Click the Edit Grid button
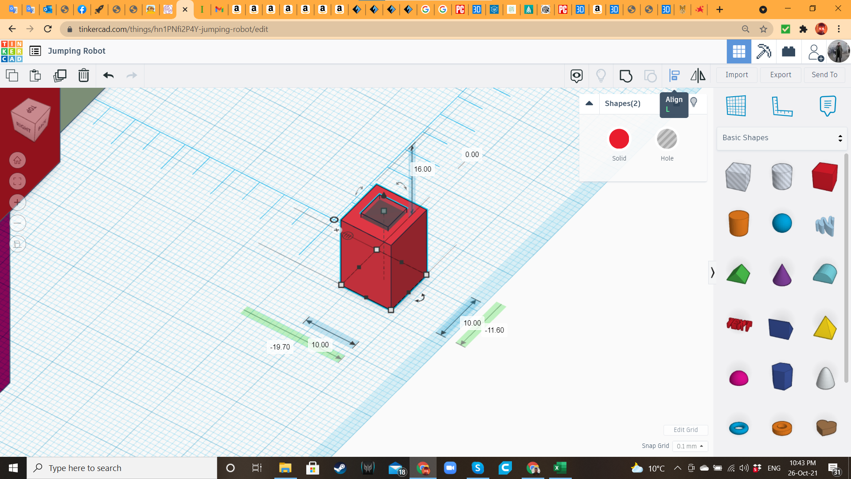Viewport: 851px width, 479px height. pyautogui.click(x=686, y=430)
